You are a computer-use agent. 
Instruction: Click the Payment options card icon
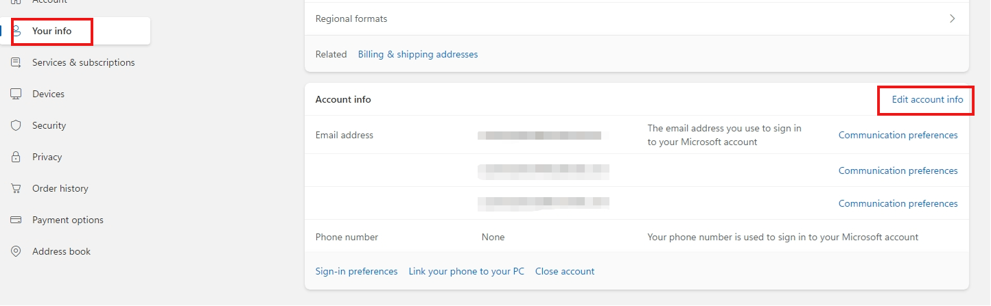(x=16, y=220)
